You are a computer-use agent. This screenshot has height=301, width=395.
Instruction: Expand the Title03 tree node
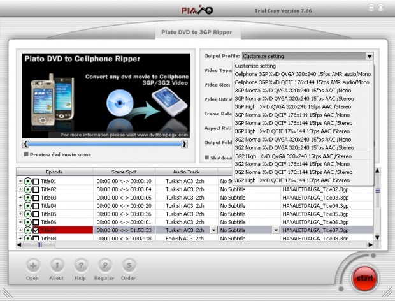click(x=20, y=198)
